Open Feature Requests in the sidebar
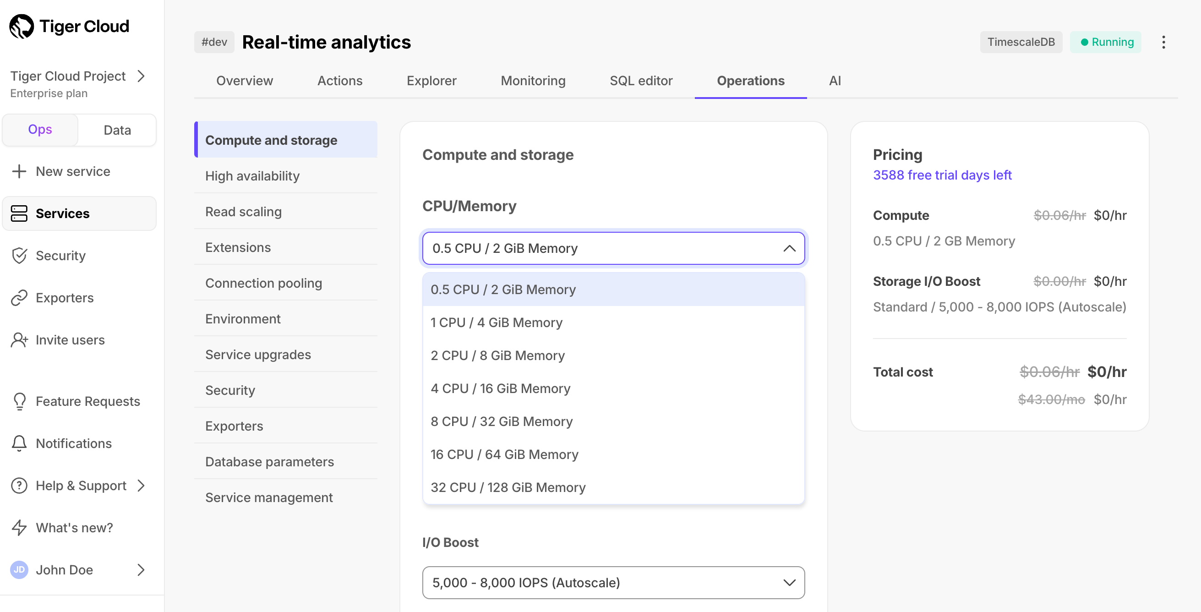 coord(79,401)
